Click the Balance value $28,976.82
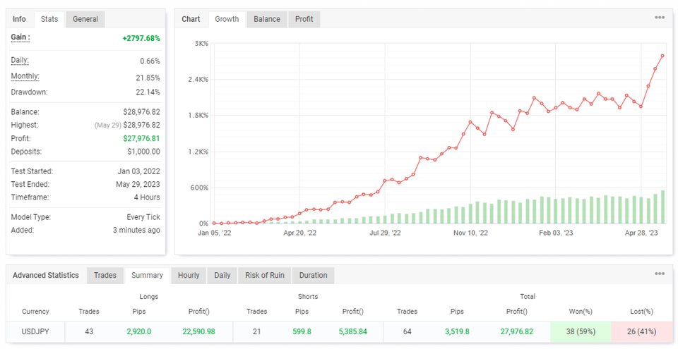The width and height of the screenshot is (678, 349). click(141, 112)
